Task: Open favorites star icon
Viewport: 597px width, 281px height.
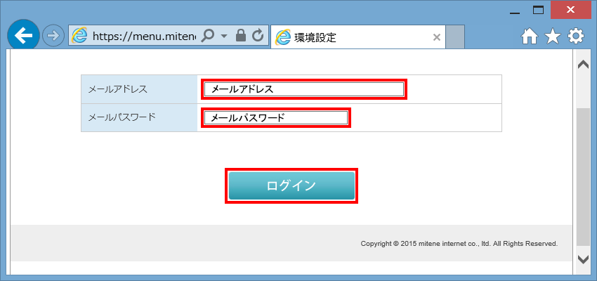Action: [x=553, y=36]
